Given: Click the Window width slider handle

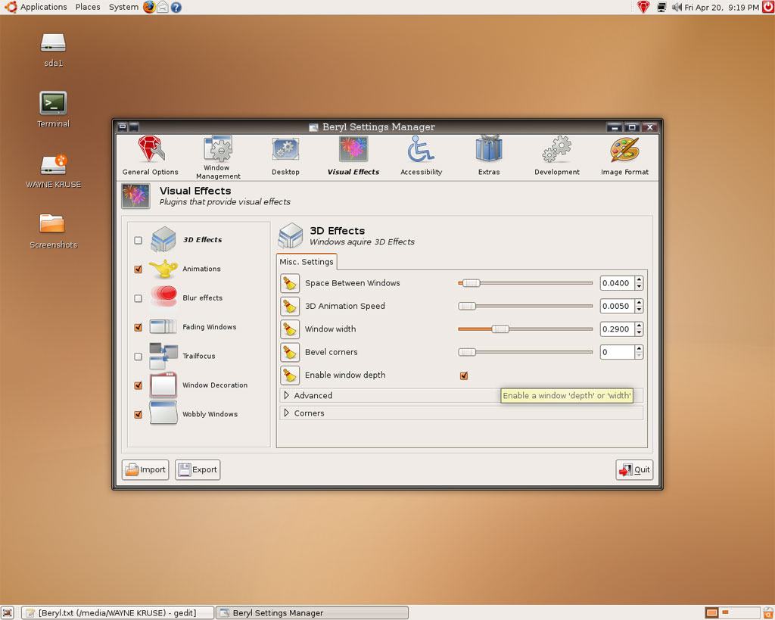Looking at the screenshot, I should pyautogui.click(x=500, y=329).
